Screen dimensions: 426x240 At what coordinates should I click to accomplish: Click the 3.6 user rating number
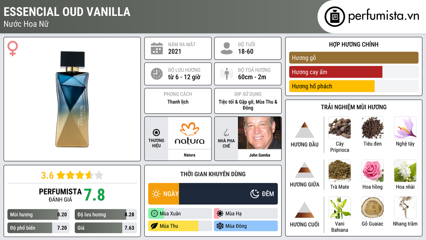[47, 175]
